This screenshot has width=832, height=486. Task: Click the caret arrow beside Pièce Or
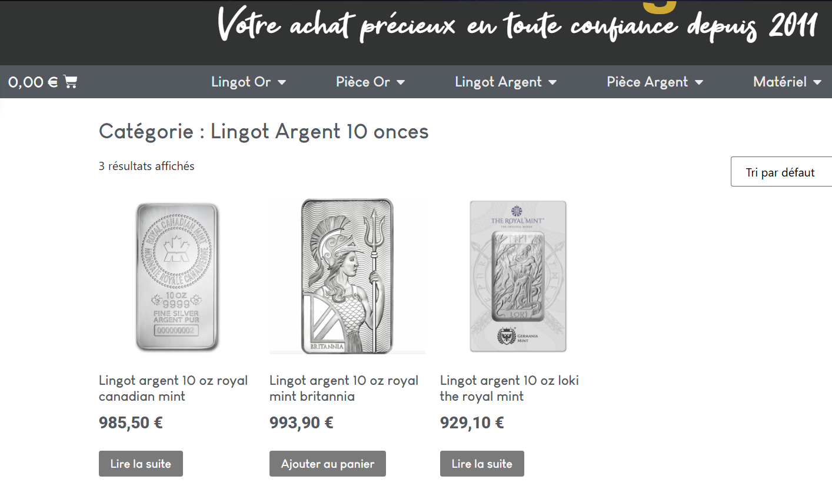(401, 82)
